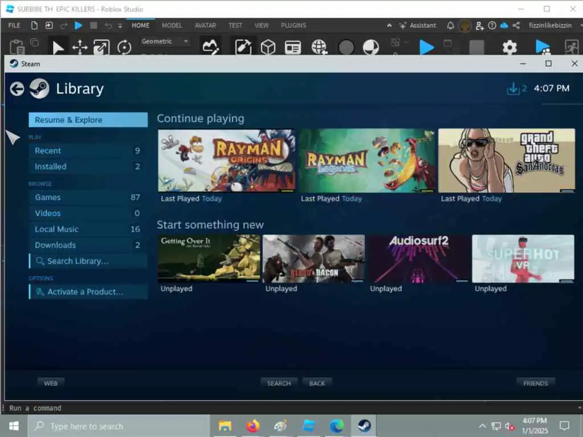Open the FILE menu in Roblox Studio

click(14, 25)
